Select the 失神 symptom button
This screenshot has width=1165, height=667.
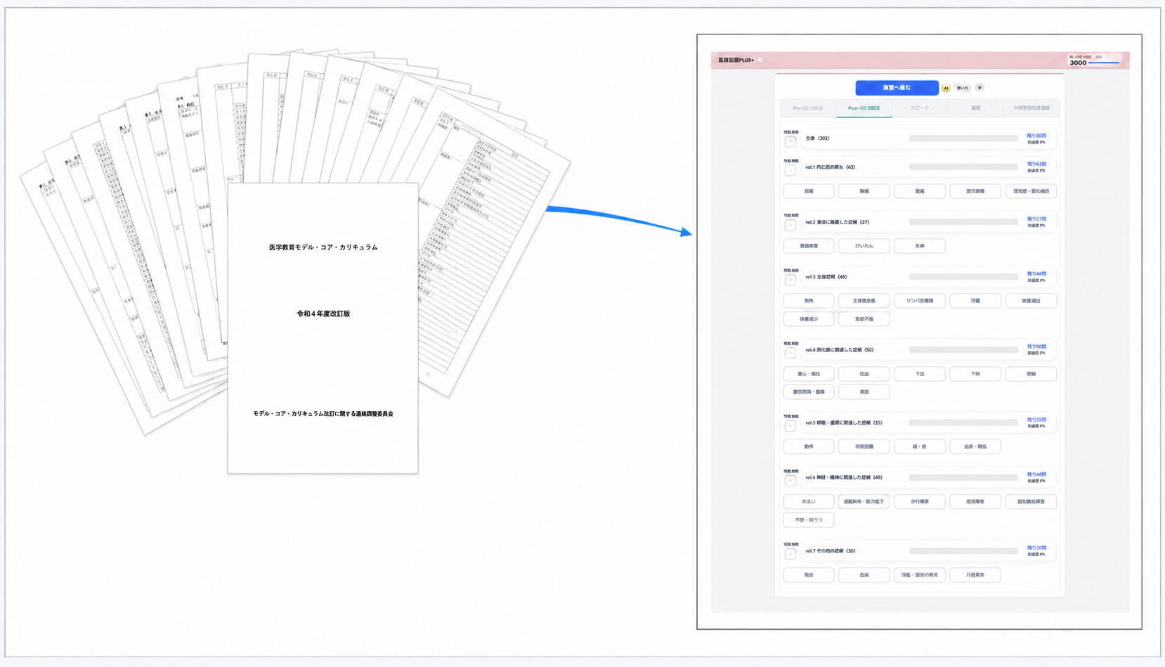point(920,246)
